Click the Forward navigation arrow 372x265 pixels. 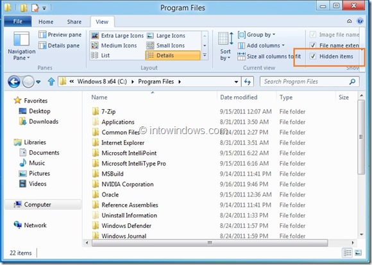click(x=28, y=82)
